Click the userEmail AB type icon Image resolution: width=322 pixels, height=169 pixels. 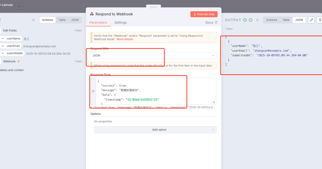(2, 46)
